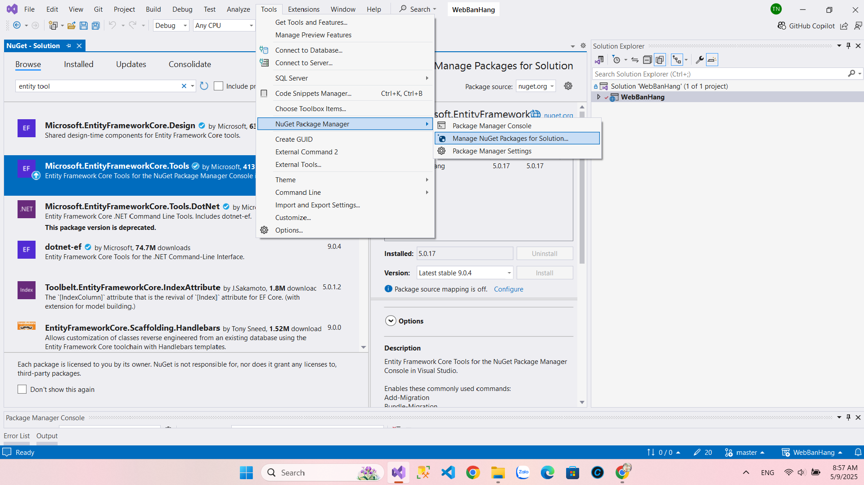The height and width of the screenshot is (485, 864).
Task: Click the notifications bell in status bar
Action: 858,452
